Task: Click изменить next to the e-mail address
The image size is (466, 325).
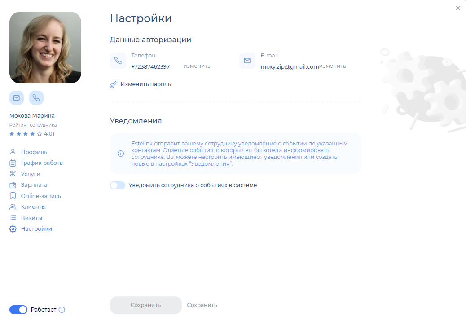Action: (333, 66)
